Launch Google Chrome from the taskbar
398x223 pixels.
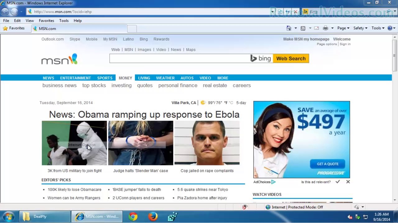pos(133,216)
